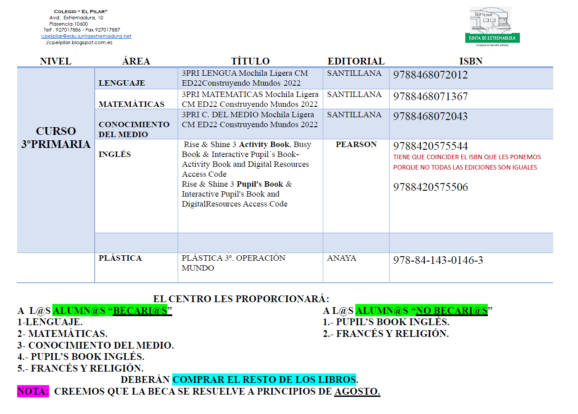Click the green highlighted ALUMN@S “BECARI@S” text
The image size is (578, 414).
pos(113,311)
